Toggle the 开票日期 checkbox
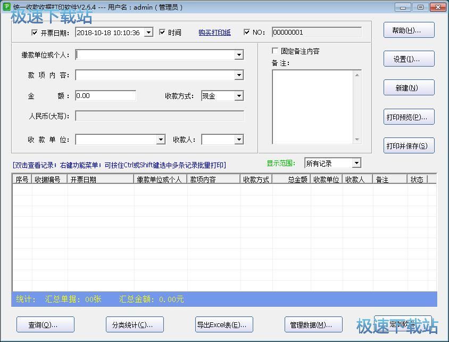 point(35,32)
